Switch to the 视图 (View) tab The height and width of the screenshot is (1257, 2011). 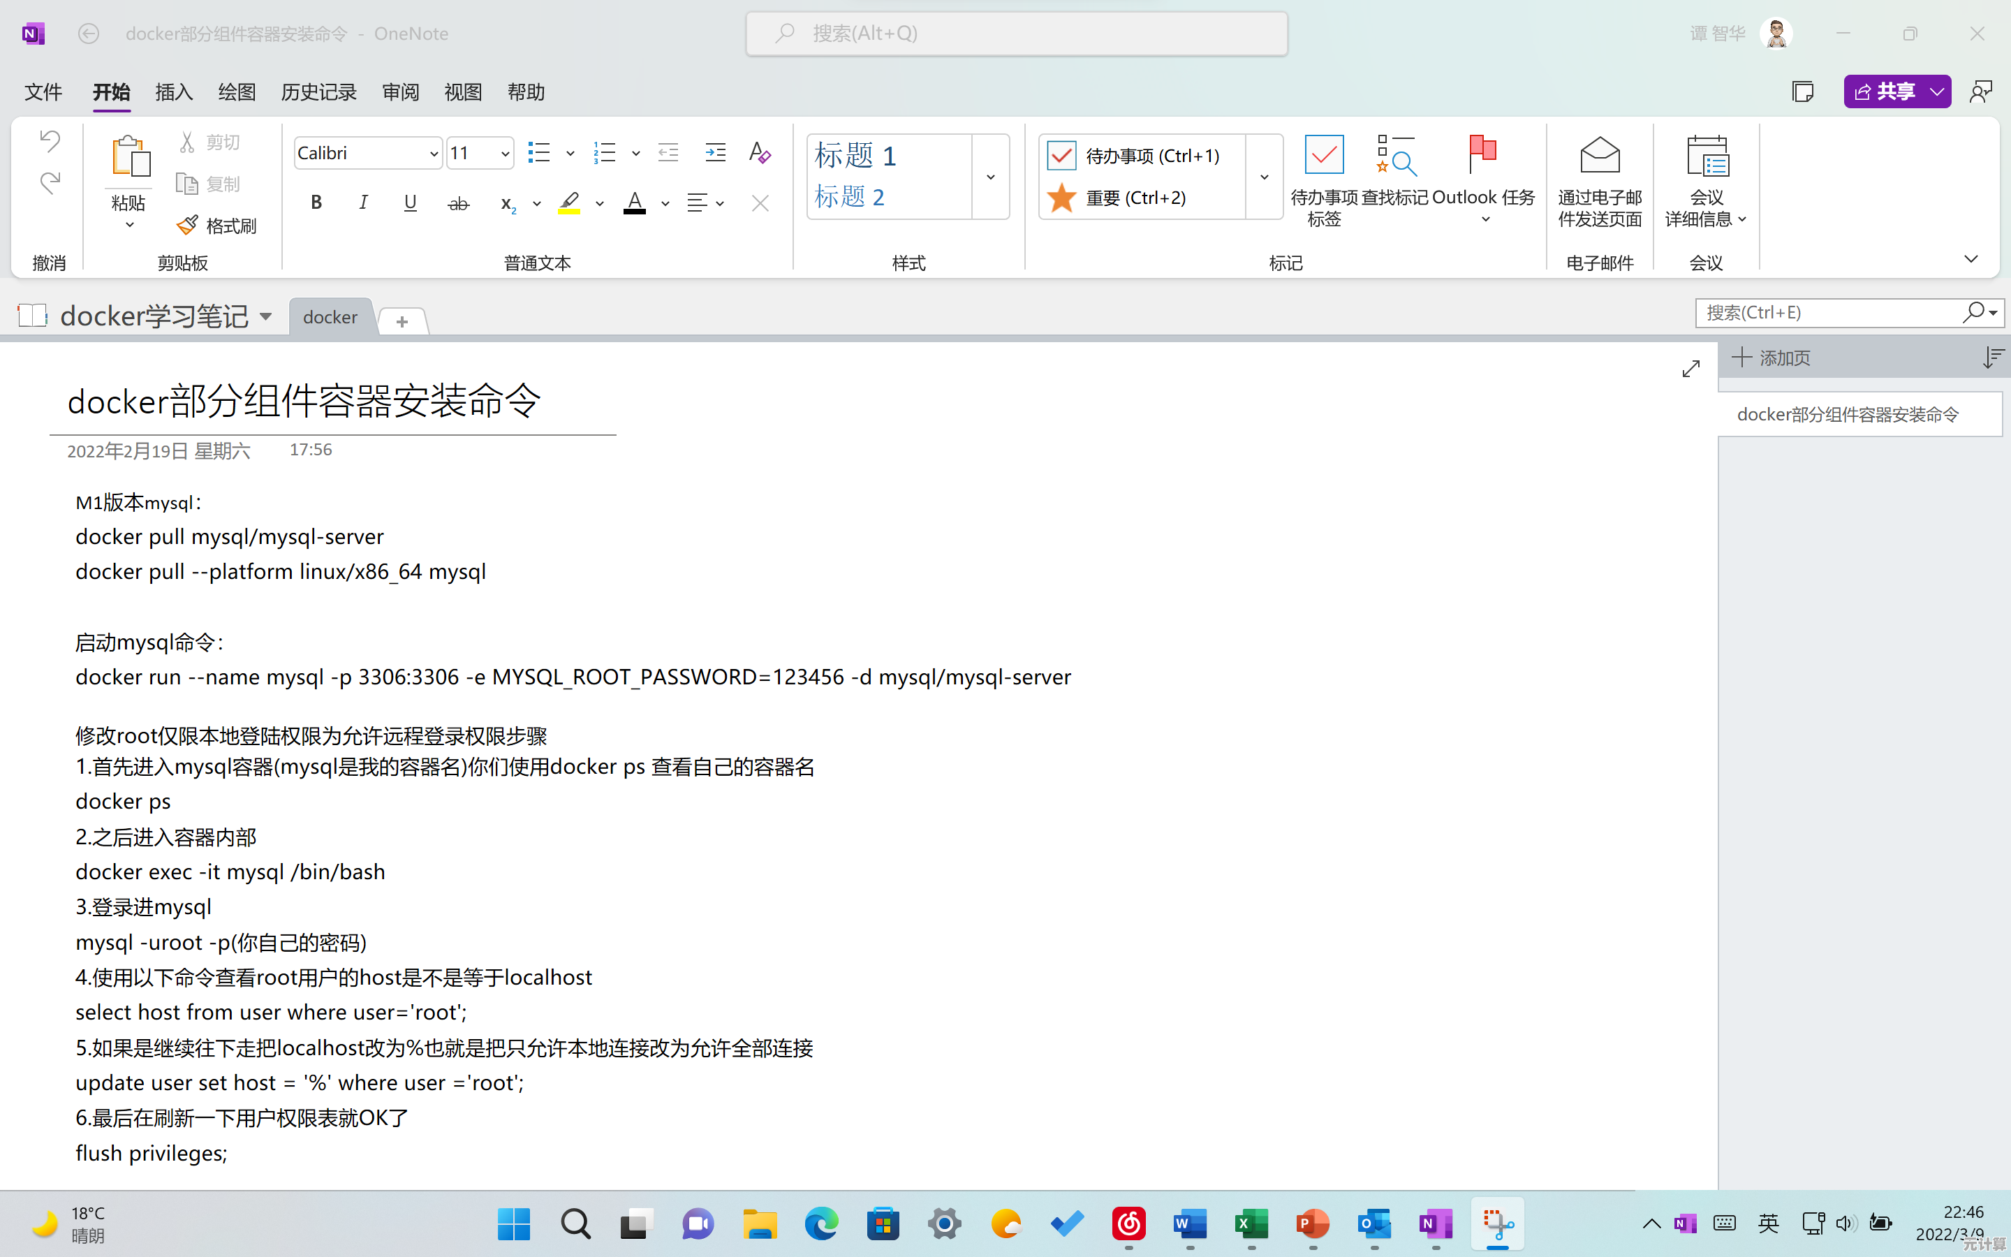click(463, 92)
